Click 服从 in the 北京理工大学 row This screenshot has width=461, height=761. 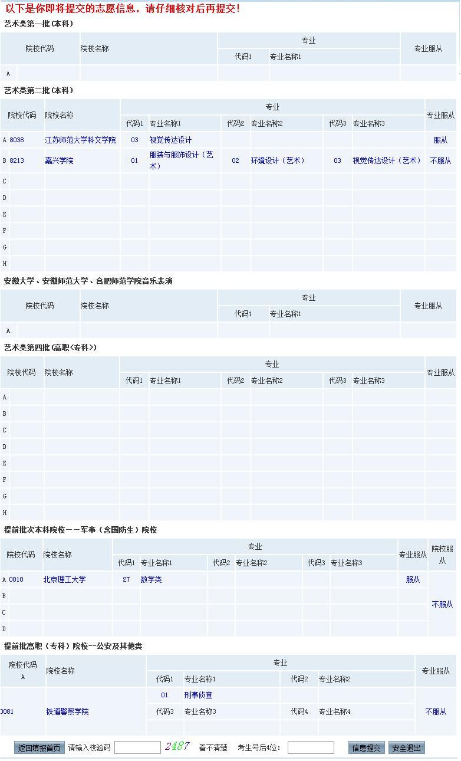(x=413, y=580)
